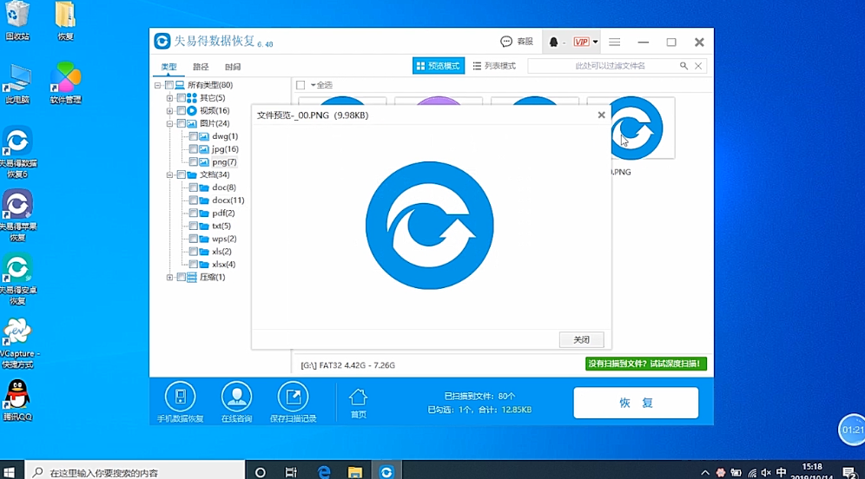This screenshot has width=865, height=479.
Task: Open 此电脑 This PC desktop icon
Action: (x=17, y=84)
